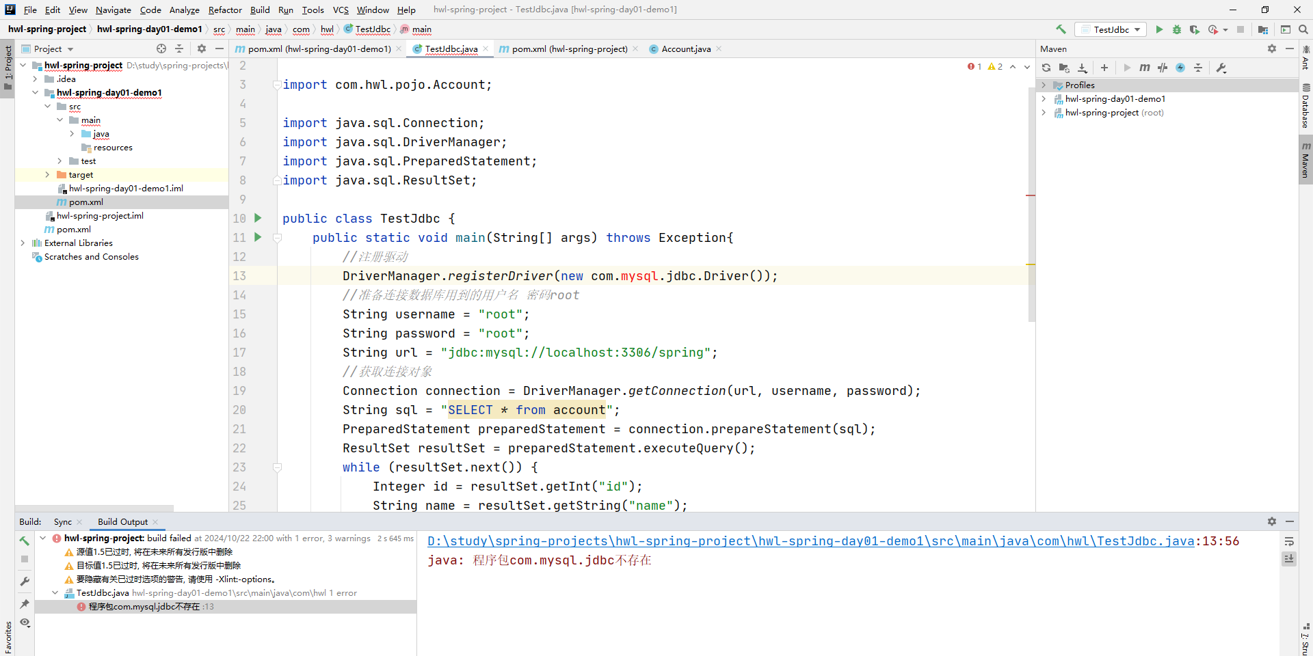This screenshot has height=656, width=1313.
Task: Add Maven Projects with the plus icon
Action: pyautogui.click(x=1104, y=68)
